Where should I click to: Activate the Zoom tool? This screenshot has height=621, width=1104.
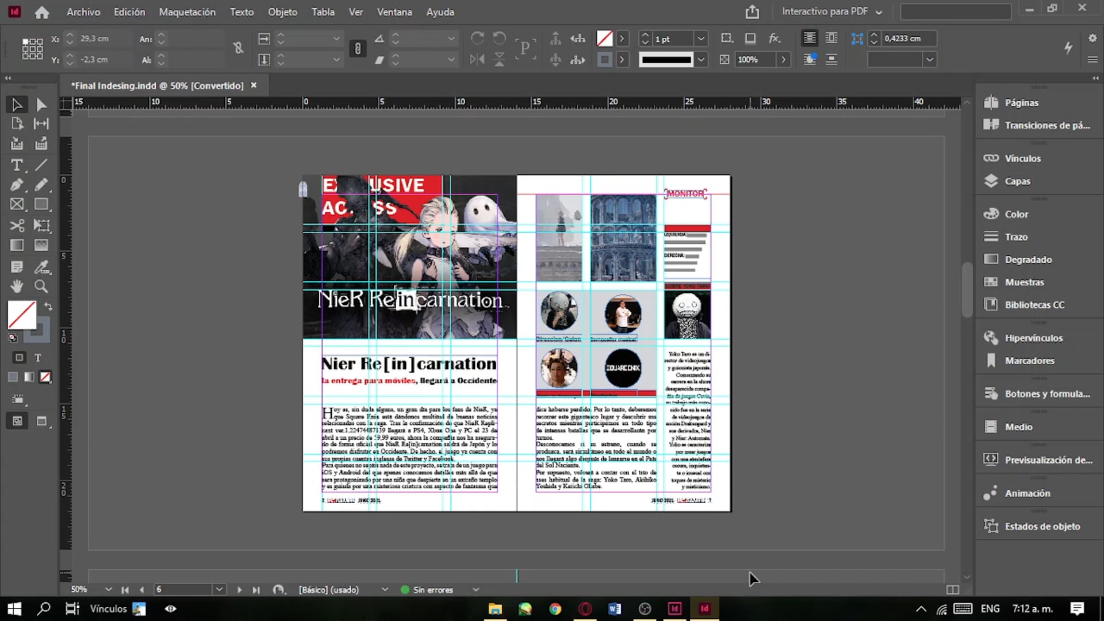41,286
